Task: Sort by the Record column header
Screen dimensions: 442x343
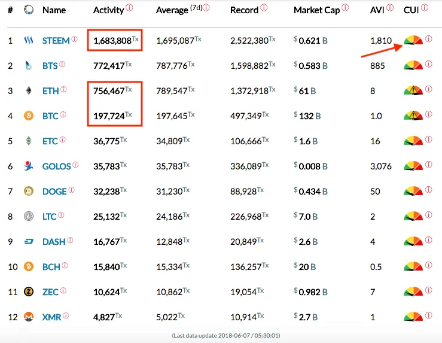Action: click(x=244, y=10)
